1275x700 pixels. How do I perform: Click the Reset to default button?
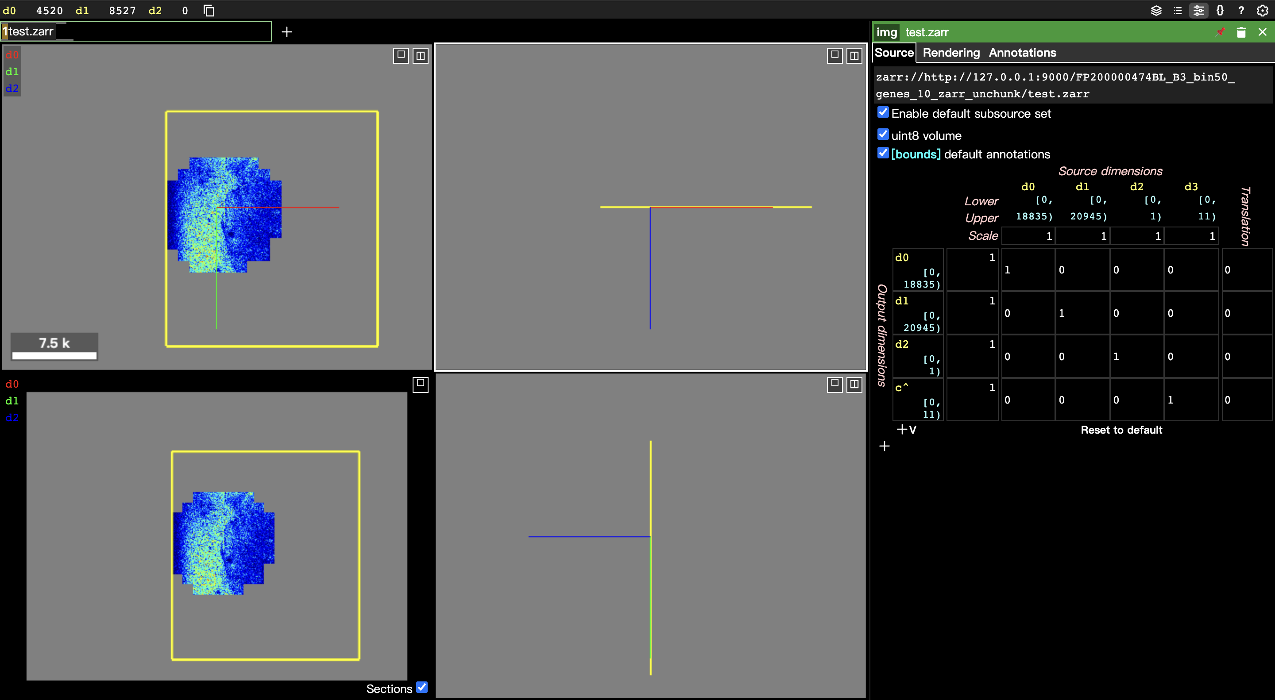1121,429
